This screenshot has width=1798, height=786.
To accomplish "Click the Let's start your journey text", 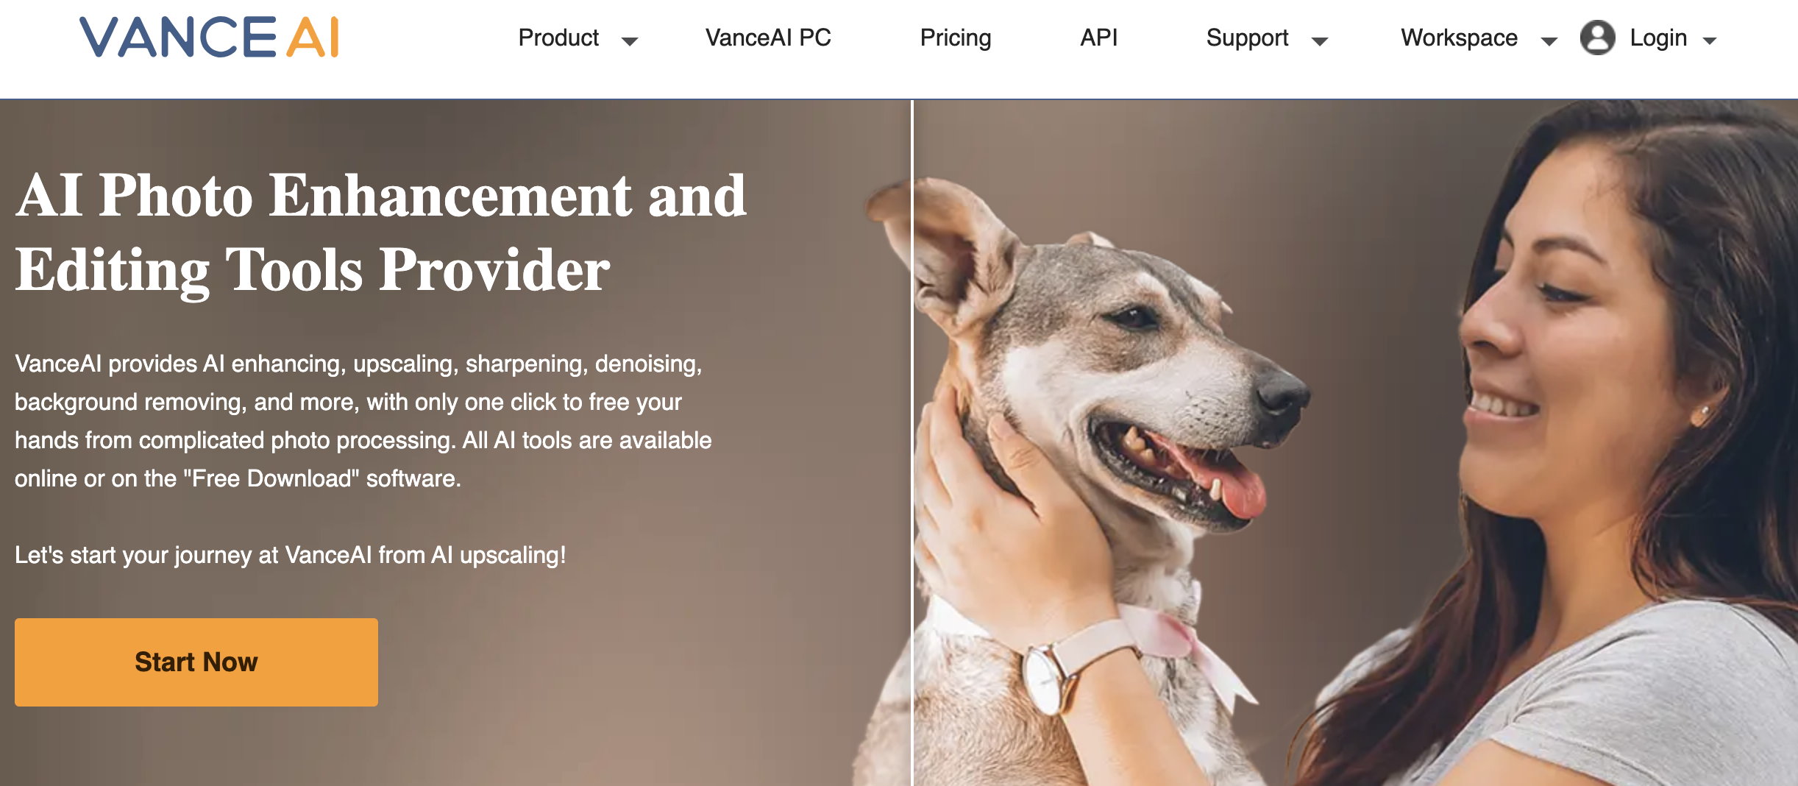I will (291, 555).
